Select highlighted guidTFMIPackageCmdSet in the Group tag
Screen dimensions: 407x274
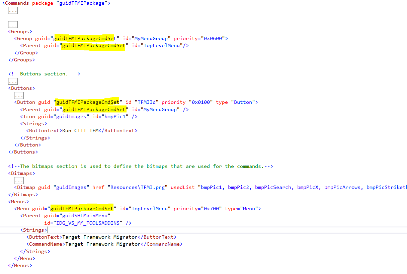85,38
